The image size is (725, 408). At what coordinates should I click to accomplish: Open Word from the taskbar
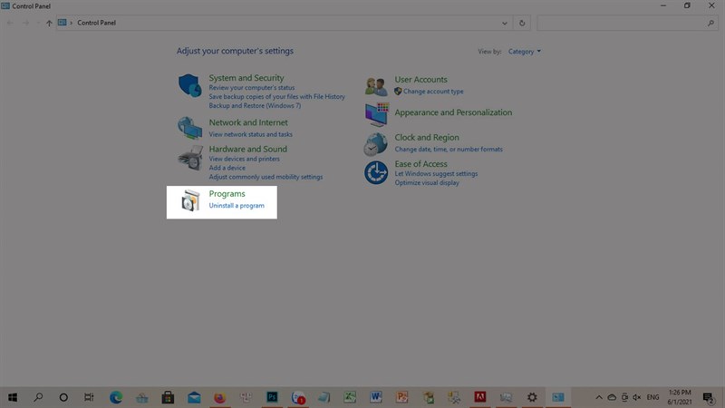pos(375,397)
